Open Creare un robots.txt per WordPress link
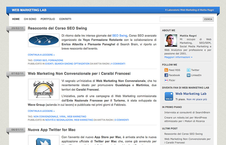 [x=186, y=119]
